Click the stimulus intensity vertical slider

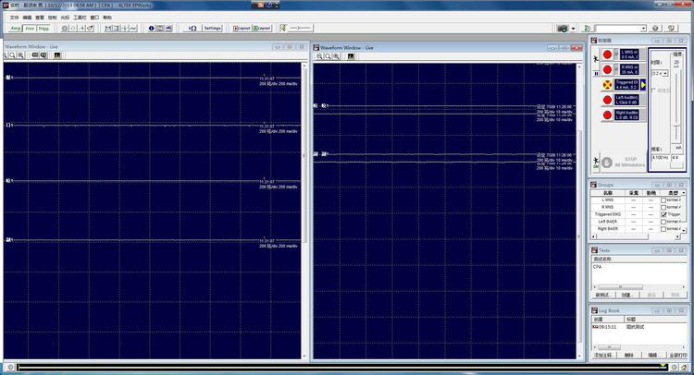click(676, 106)
